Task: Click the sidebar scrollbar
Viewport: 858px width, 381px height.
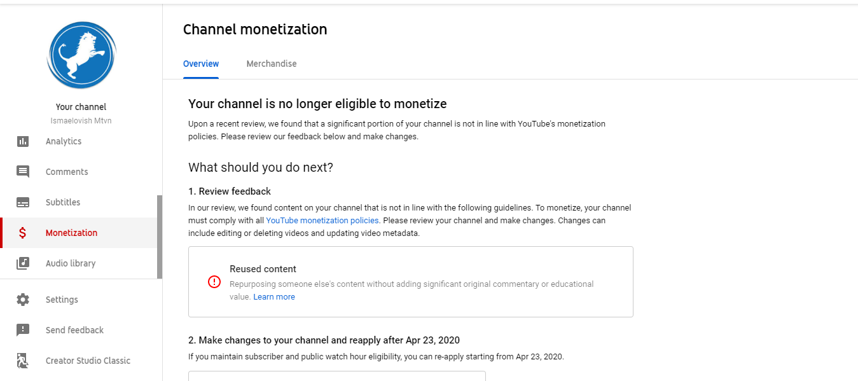Action: [160, 237]
